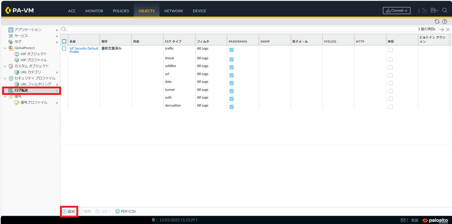Click the search magnifier icon in header

point(444,11)
